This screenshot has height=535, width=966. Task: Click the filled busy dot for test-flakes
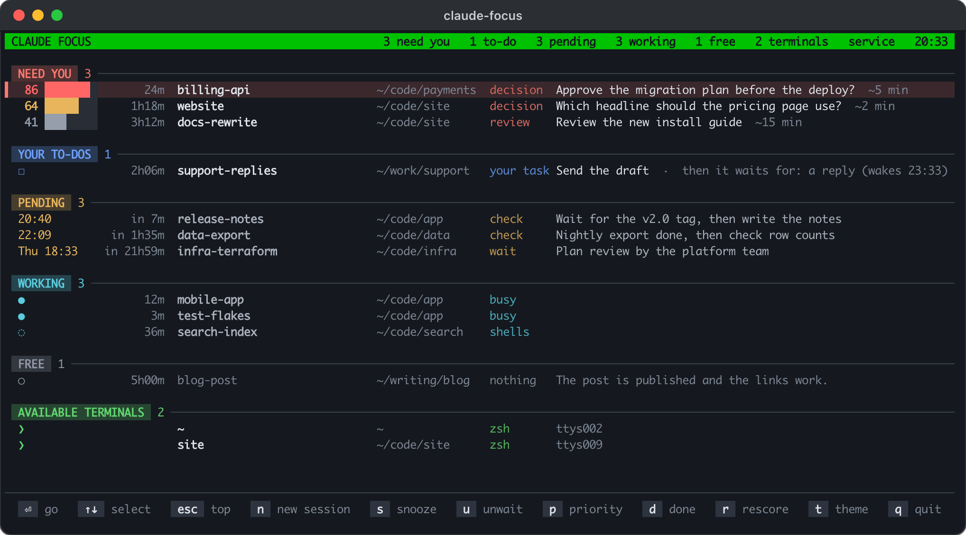[21, 316]
